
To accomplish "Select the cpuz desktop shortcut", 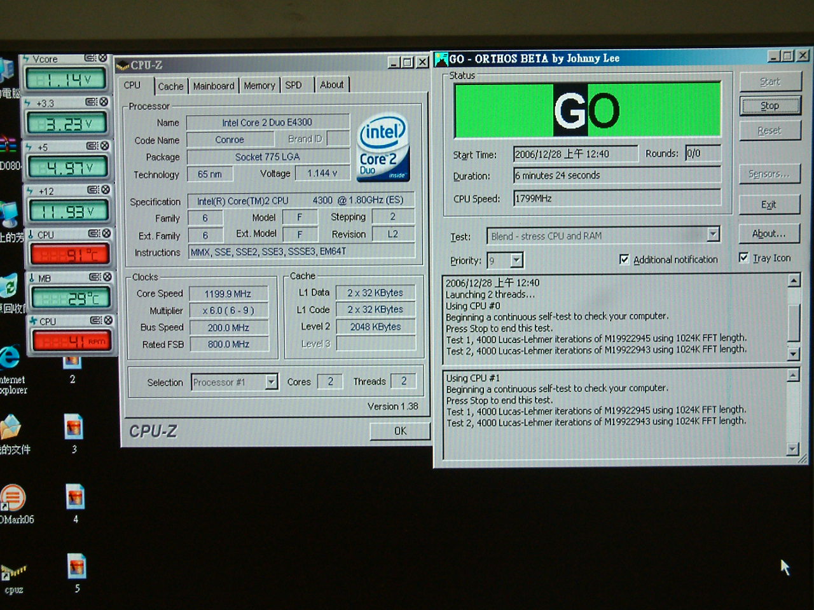I will [x=13, y=571].
